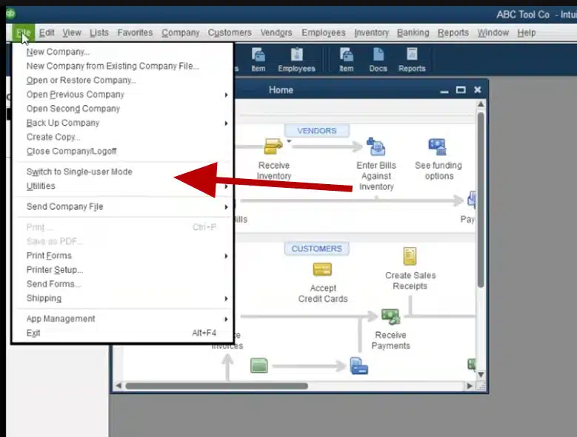Click scroll up arrow in Home window

(481, 104)
